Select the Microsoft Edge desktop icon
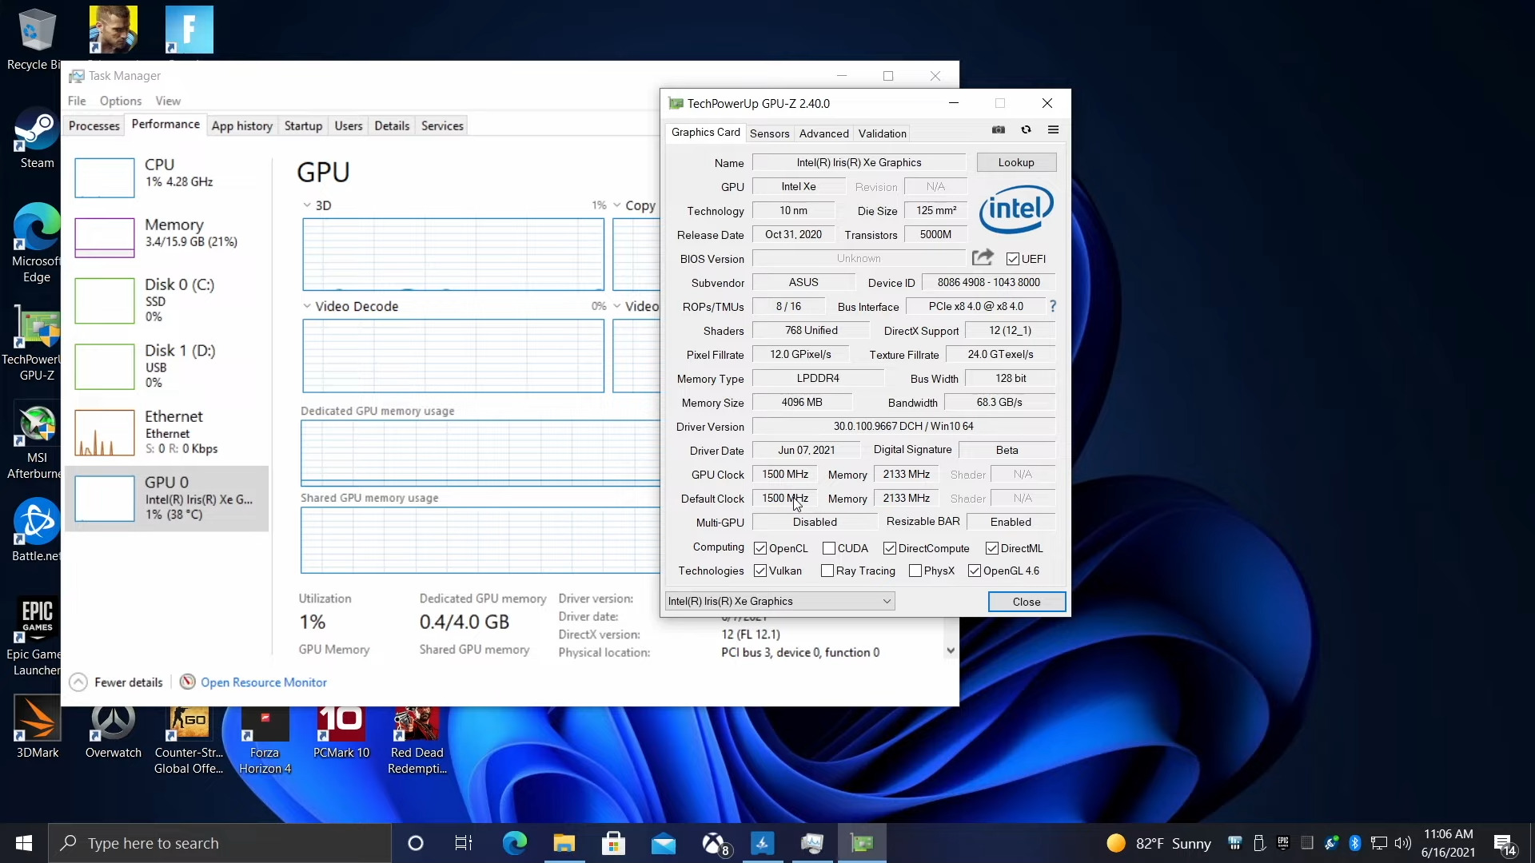1535x863 pixels. tap(37, 243)
